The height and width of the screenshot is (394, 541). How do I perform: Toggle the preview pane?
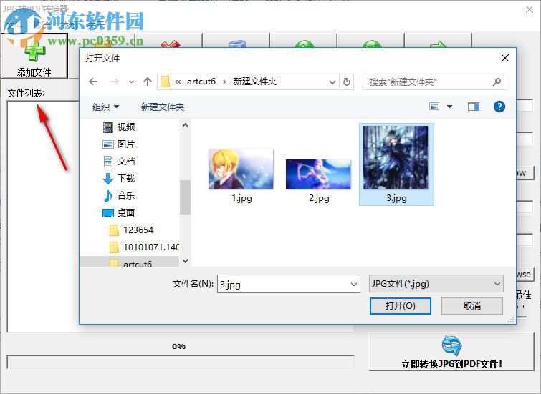click(x=474, y=107)
